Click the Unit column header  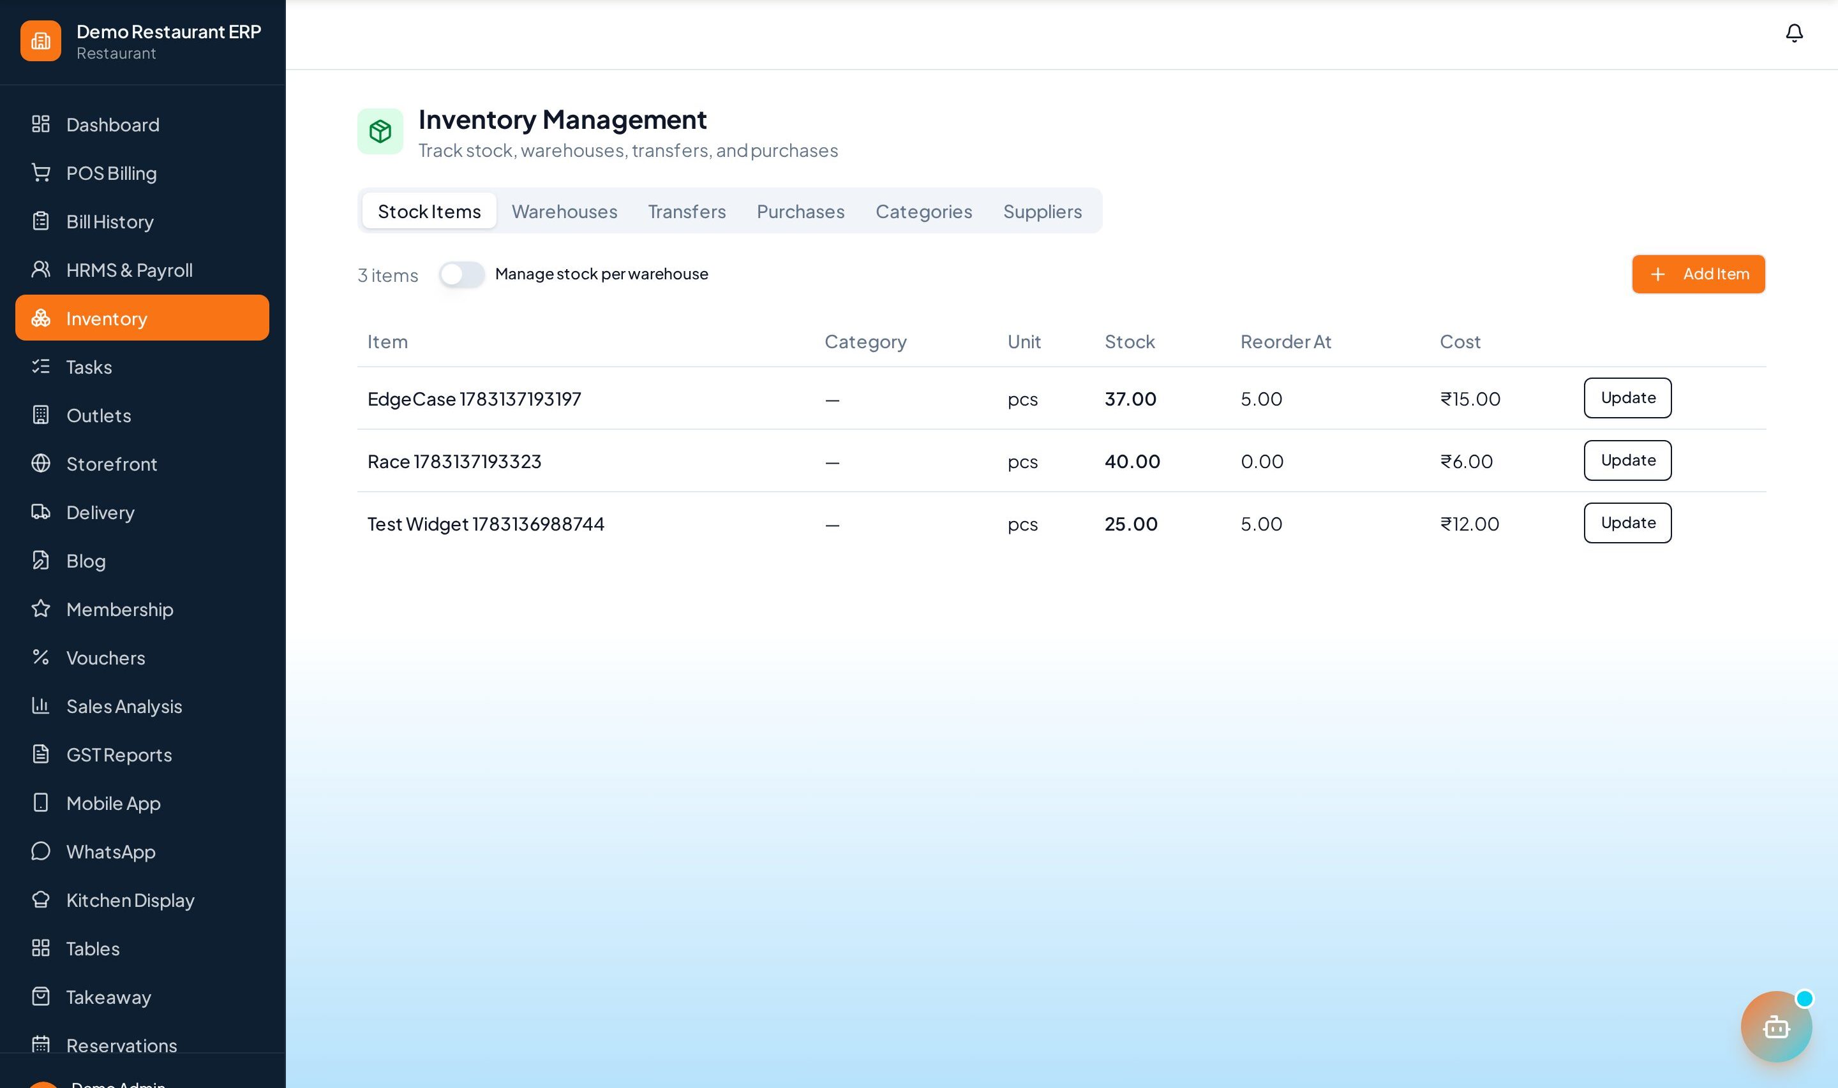coord(1024,342)
